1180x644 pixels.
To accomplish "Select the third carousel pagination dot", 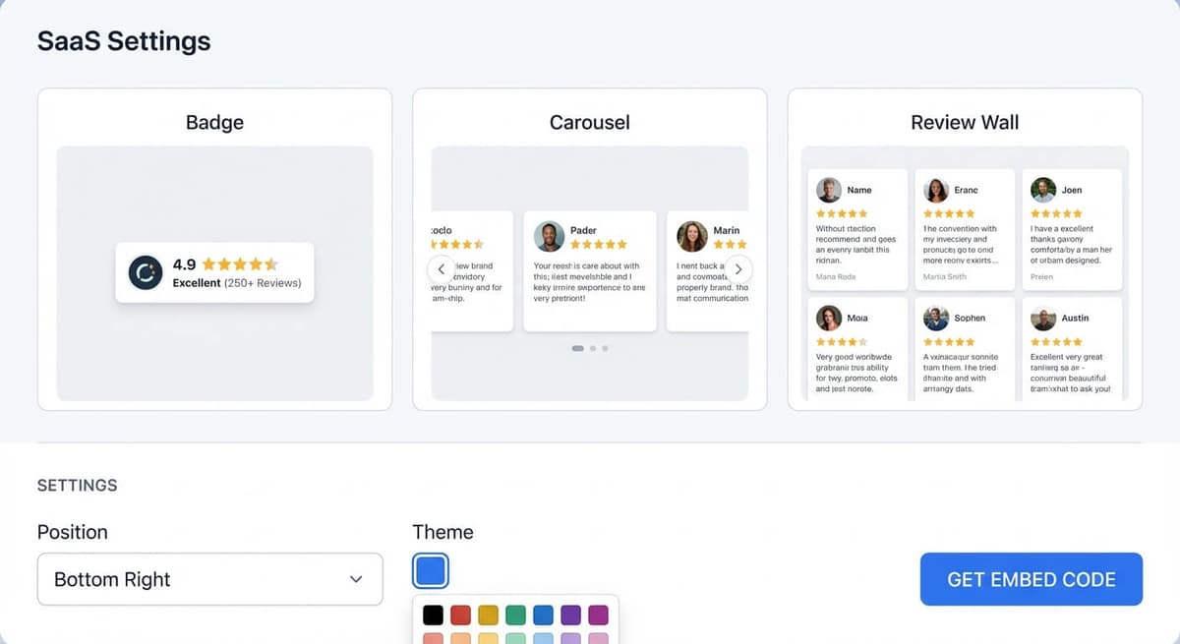I will click(x=604, y=348).
